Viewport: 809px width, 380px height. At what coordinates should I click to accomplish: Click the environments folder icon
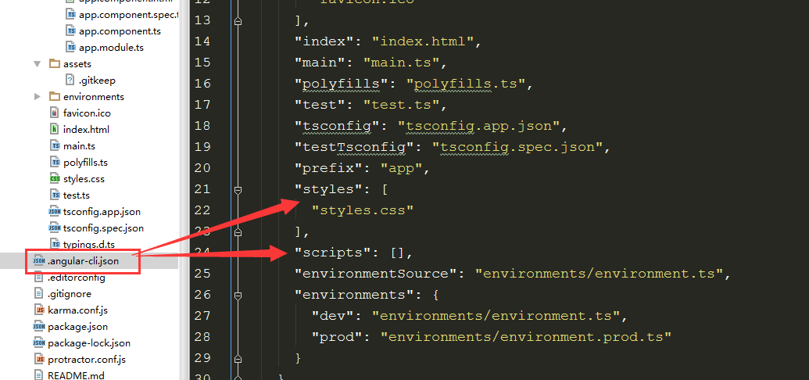54,96
